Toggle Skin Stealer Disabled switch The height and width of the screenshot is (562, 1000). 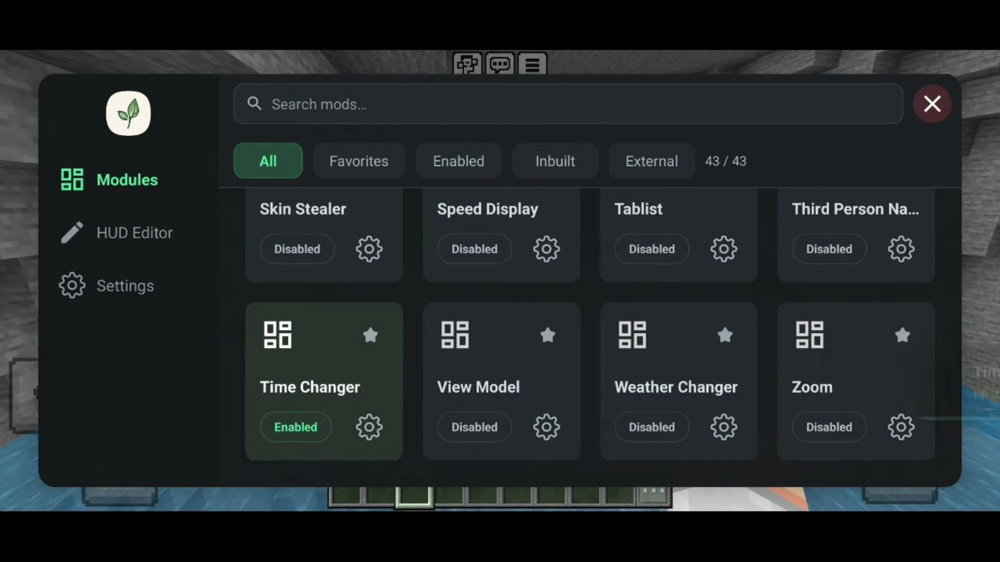pos(297,249)
